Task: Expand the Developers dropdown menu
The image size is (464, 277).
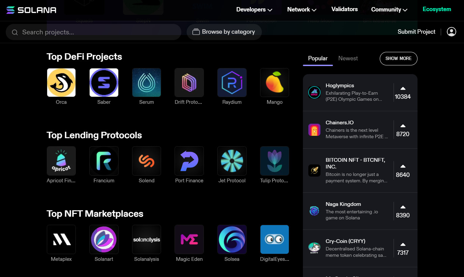Action: pos(254,9)
